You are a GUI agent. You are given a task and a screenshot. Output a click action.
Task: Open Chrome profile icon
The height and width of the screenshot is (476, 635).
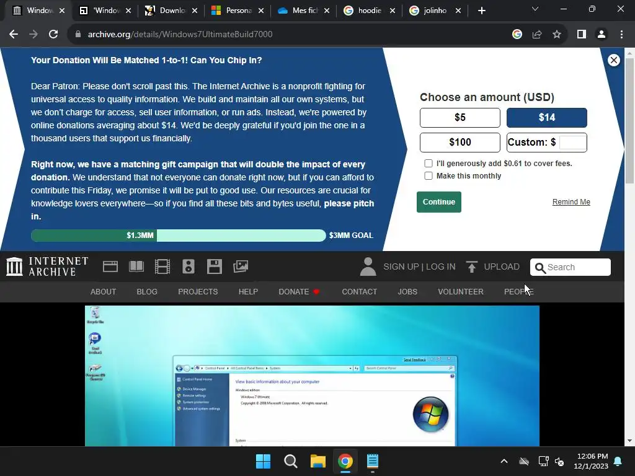(x=602, y=35)
